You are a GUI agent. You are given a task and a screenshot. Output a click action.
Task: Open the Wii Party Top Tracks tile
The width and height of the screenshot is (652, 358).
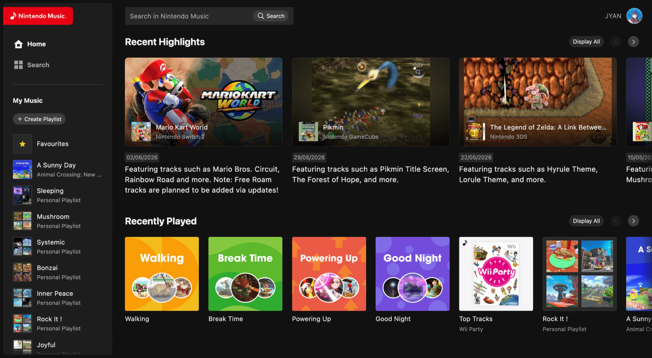click(496, 274)
